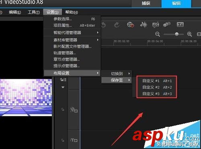Open record/capture option film reel icon
This screenshot has height=149, width=201.
131,25
